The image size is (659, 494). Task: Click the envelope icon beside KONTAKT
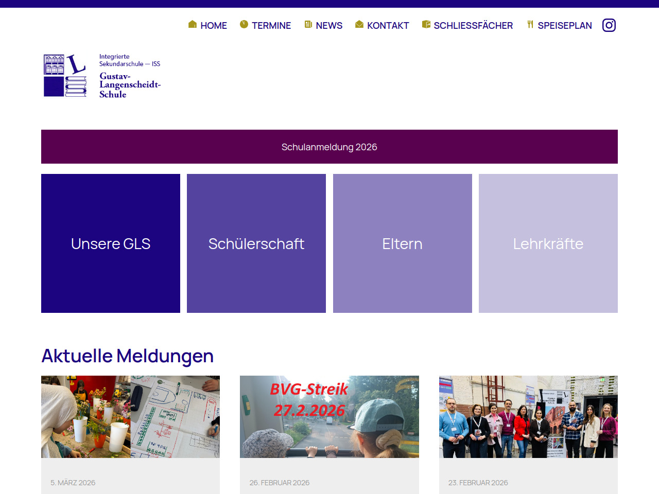click(359, 24)
